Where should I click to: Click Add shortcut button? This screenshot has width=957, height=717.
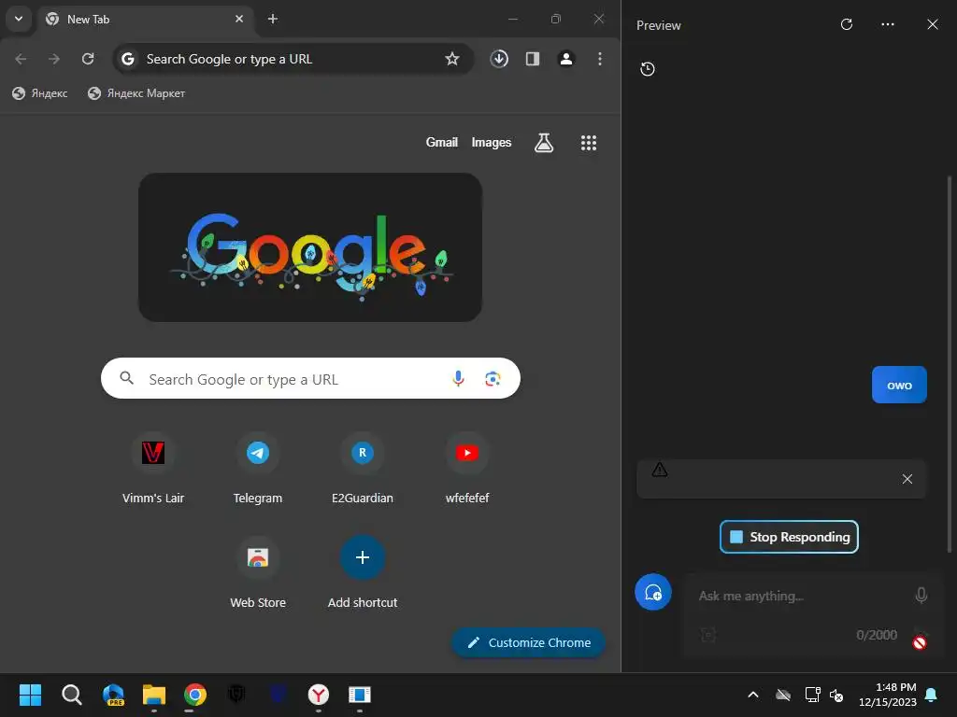click(363, 572)
